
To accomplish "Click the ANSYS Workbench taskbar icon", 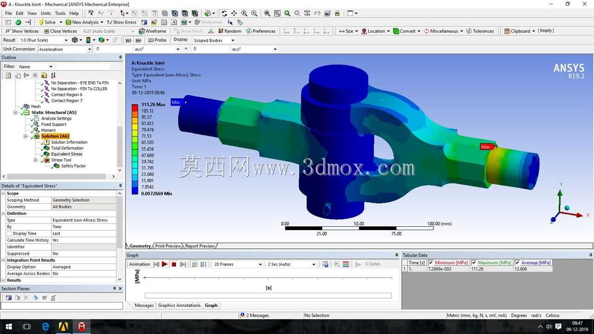I will coord(64,327).
